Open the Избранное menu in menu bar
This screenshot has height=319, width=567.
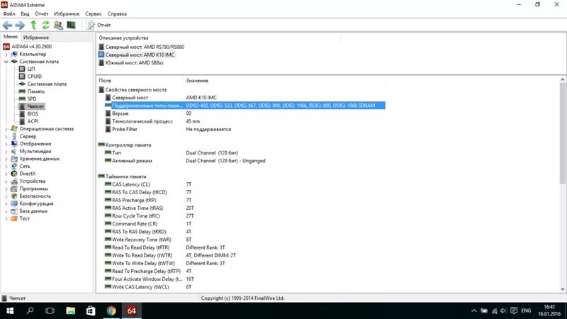click(x=67, y=13)
